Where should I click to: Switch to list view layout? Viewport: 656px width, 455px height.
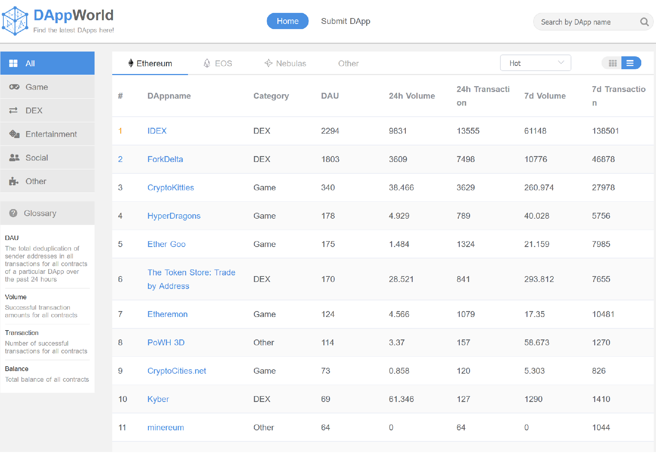631,63
